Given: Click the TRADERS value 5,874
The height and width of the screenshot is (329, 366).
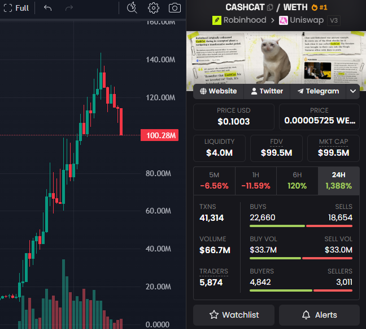Looking at the screenshot, I should 211,283.
